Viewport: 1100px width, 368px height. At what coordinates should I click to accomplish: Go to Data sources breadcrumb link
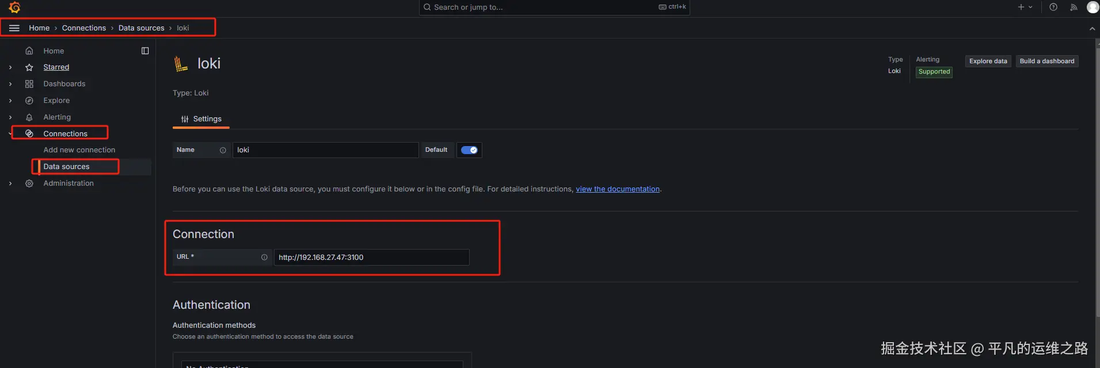tap(142, 28)
